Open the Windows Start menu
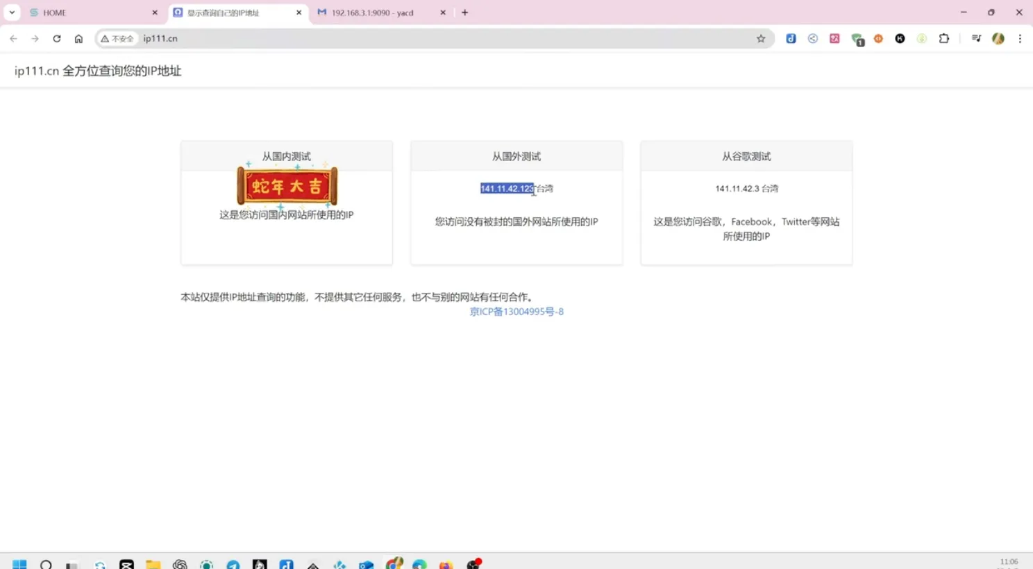Image resolution: width=1033 pixels, height=569 pixels. click(19, 564)
